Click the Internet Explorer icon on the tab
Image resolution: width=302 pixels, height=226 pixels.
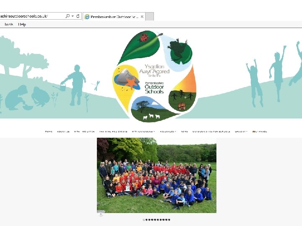click(87, 17)
